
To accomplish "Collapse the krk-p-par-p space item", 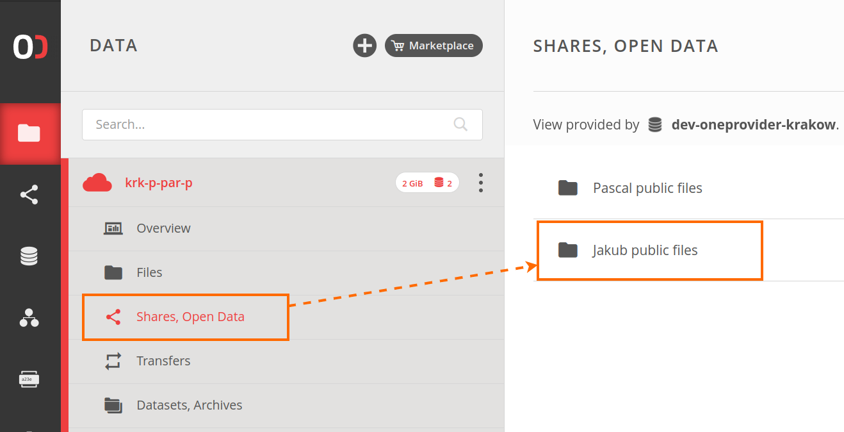I will pyautogui.click(x=159, y=183).
